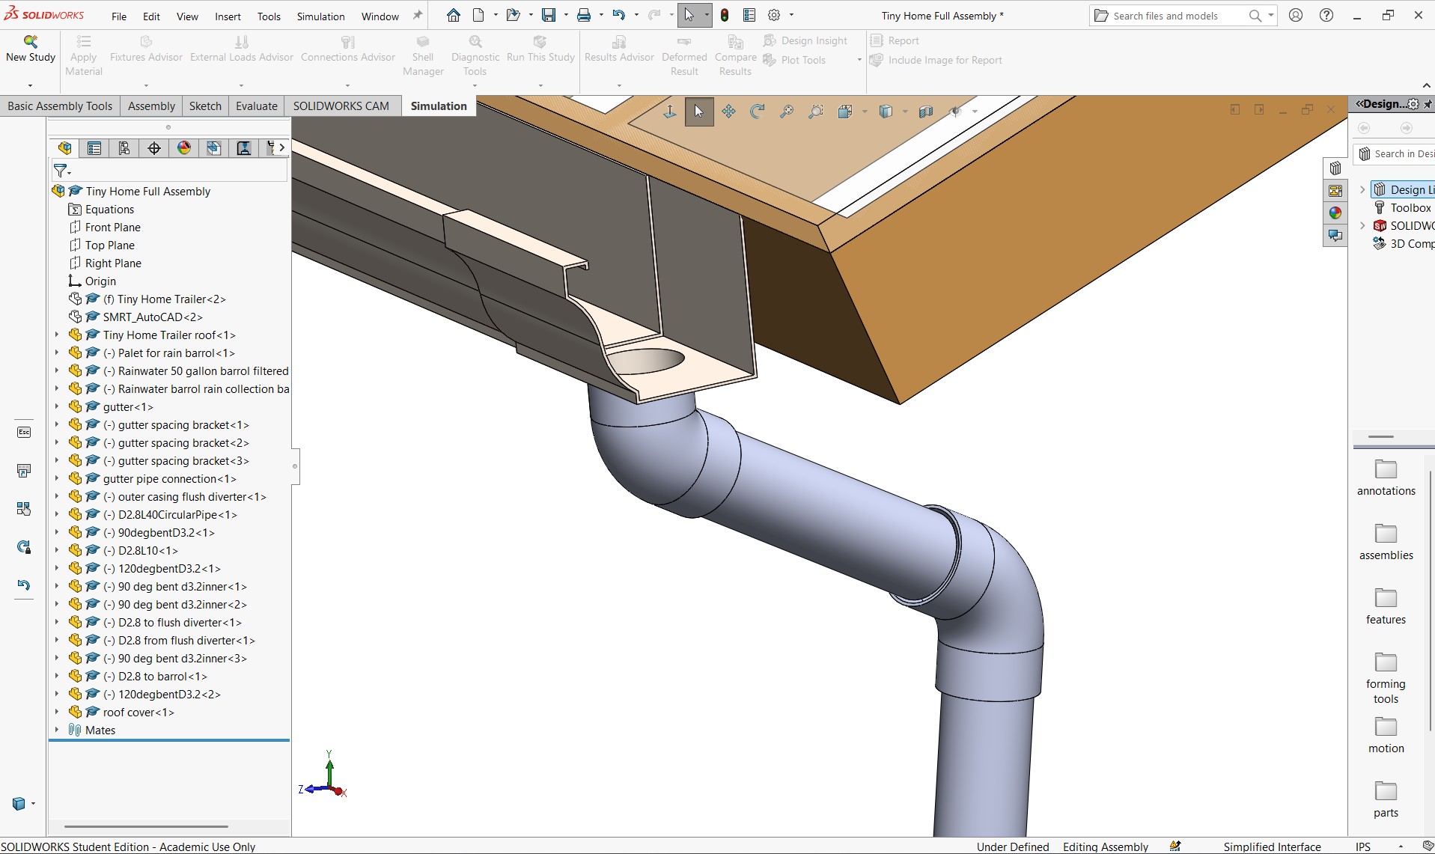
Task: Toggle the Select arrow tool in the view toolbar
Action: point(699,112)
